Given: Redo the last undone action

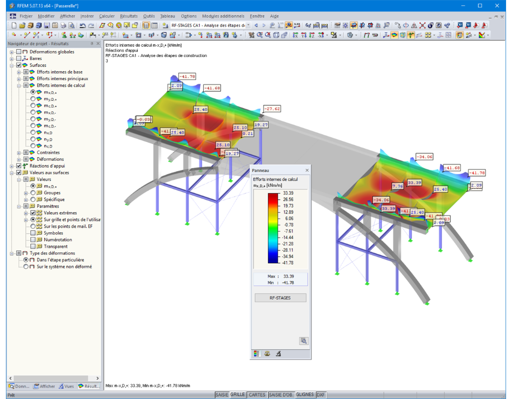Looking at the screenshot, I should (x=91, y=26).
